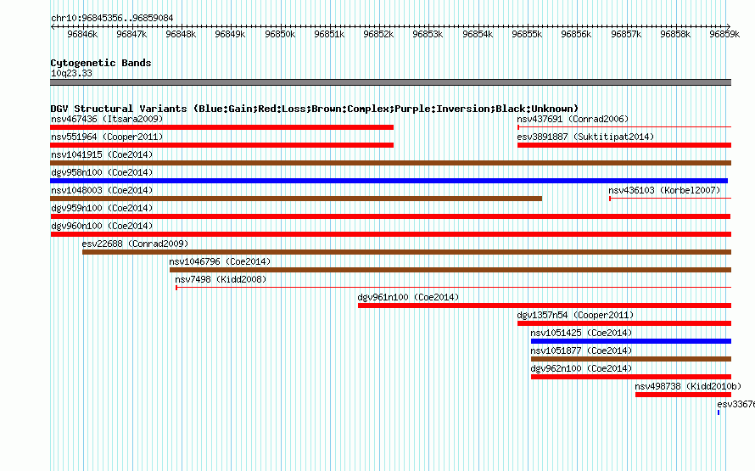Click the 96858k ruler position

pyautogui.click(x=675, y=34)
